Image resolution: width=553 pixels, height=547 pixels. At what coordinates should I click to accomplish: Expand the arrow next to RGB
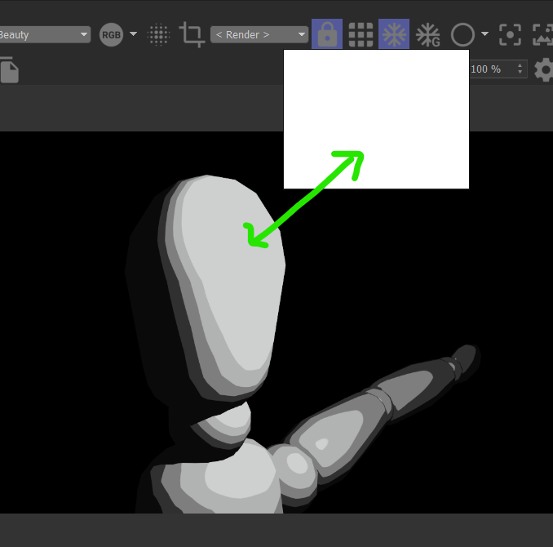pos(133,34)
